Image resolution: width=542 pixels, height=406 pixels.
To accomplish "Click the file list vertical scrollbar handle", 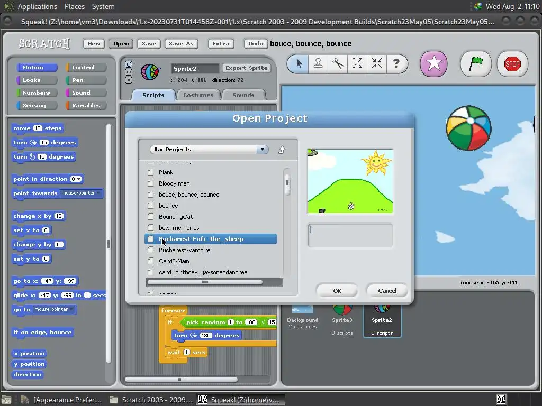I will (287, 184).
